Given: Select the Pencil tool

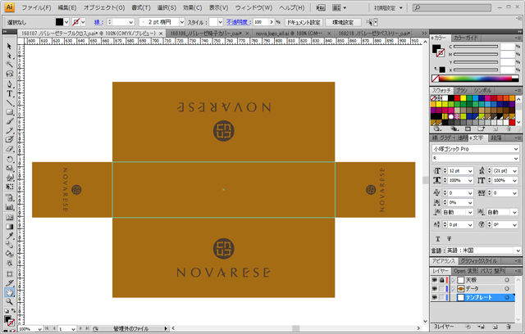Looking at the screenshot, I should pyautogui.click(x=9, y=131).
